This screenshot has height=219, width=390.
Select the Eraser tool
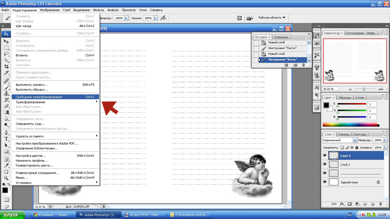6,106
